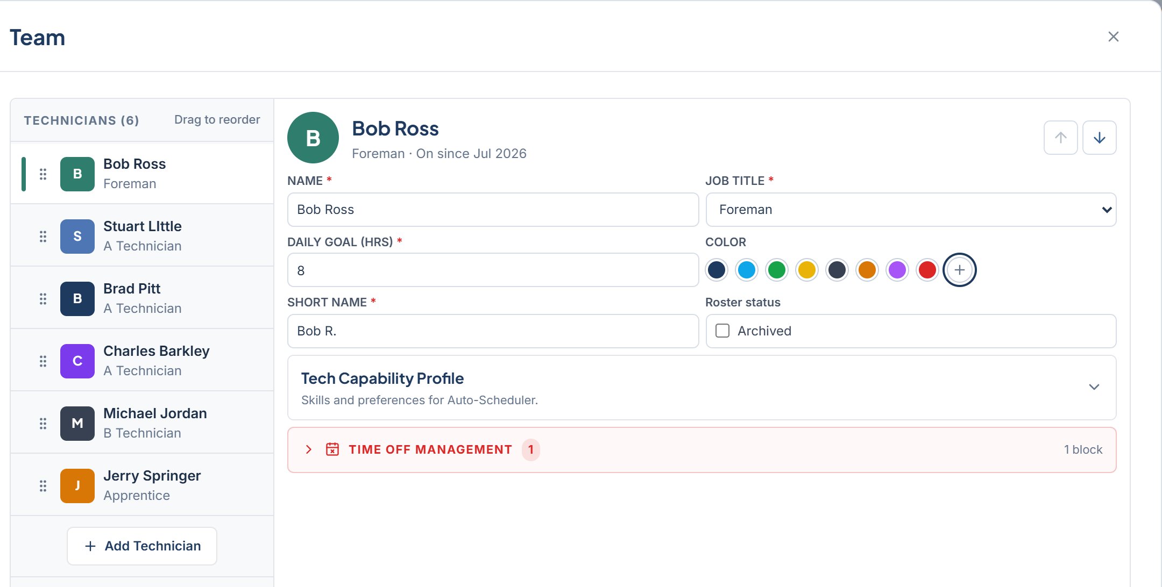Click the large green B profile avatar
Image resolution: width=1162 pixels, height=587 pixels.
[313, 138]
